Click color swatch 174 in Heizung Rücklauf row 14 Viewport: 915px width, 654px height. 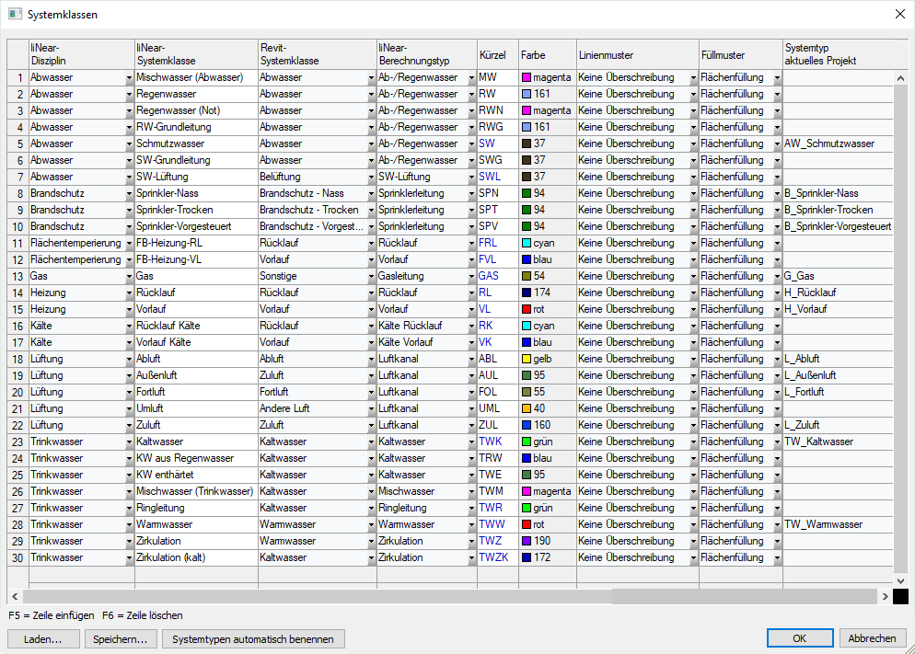tap(527, 293)
